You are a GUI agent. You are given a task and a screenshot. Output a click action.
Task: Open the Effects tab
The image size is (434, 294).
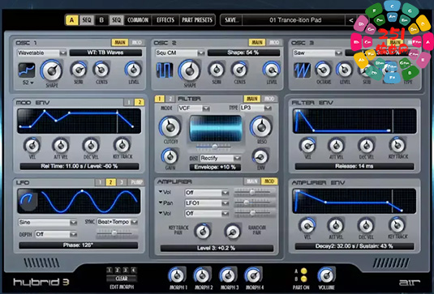[x=165, y=20]
